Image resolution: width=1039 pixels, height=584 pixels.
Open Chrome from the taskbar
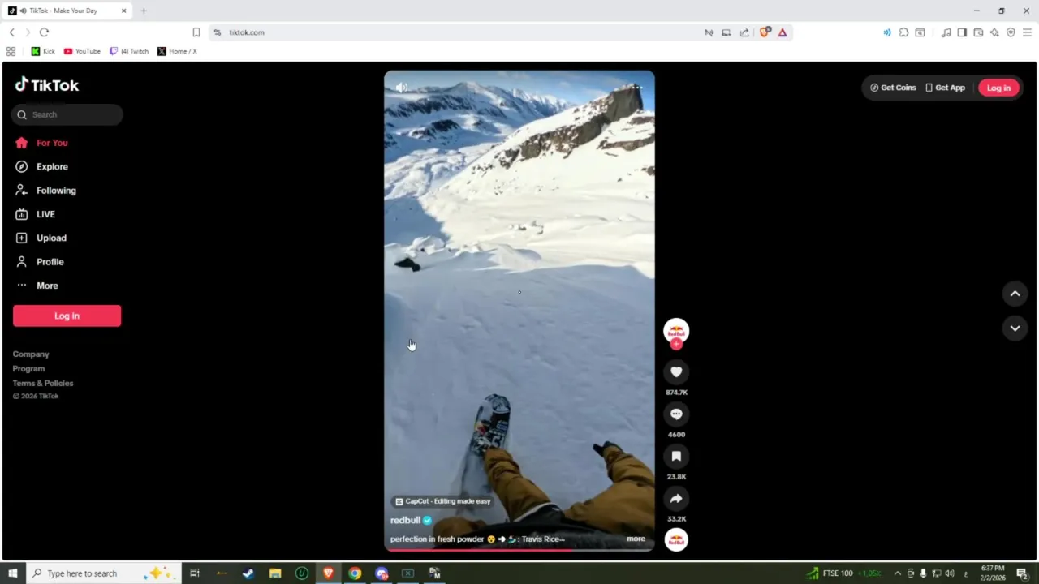coord(355,573)
